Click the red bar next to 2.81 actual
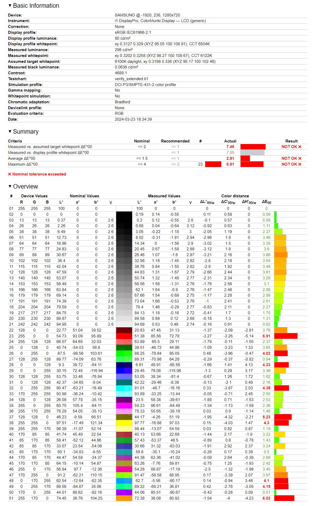 tap(245, 158)
